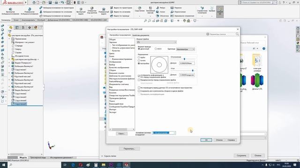The image size is (300, 168).
Task: Adjust the deviation (Отклонение) slider handle
Action: [x=184, y=59]
